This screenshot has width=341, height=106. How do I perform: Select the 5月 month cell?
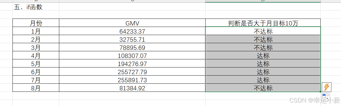36,63
